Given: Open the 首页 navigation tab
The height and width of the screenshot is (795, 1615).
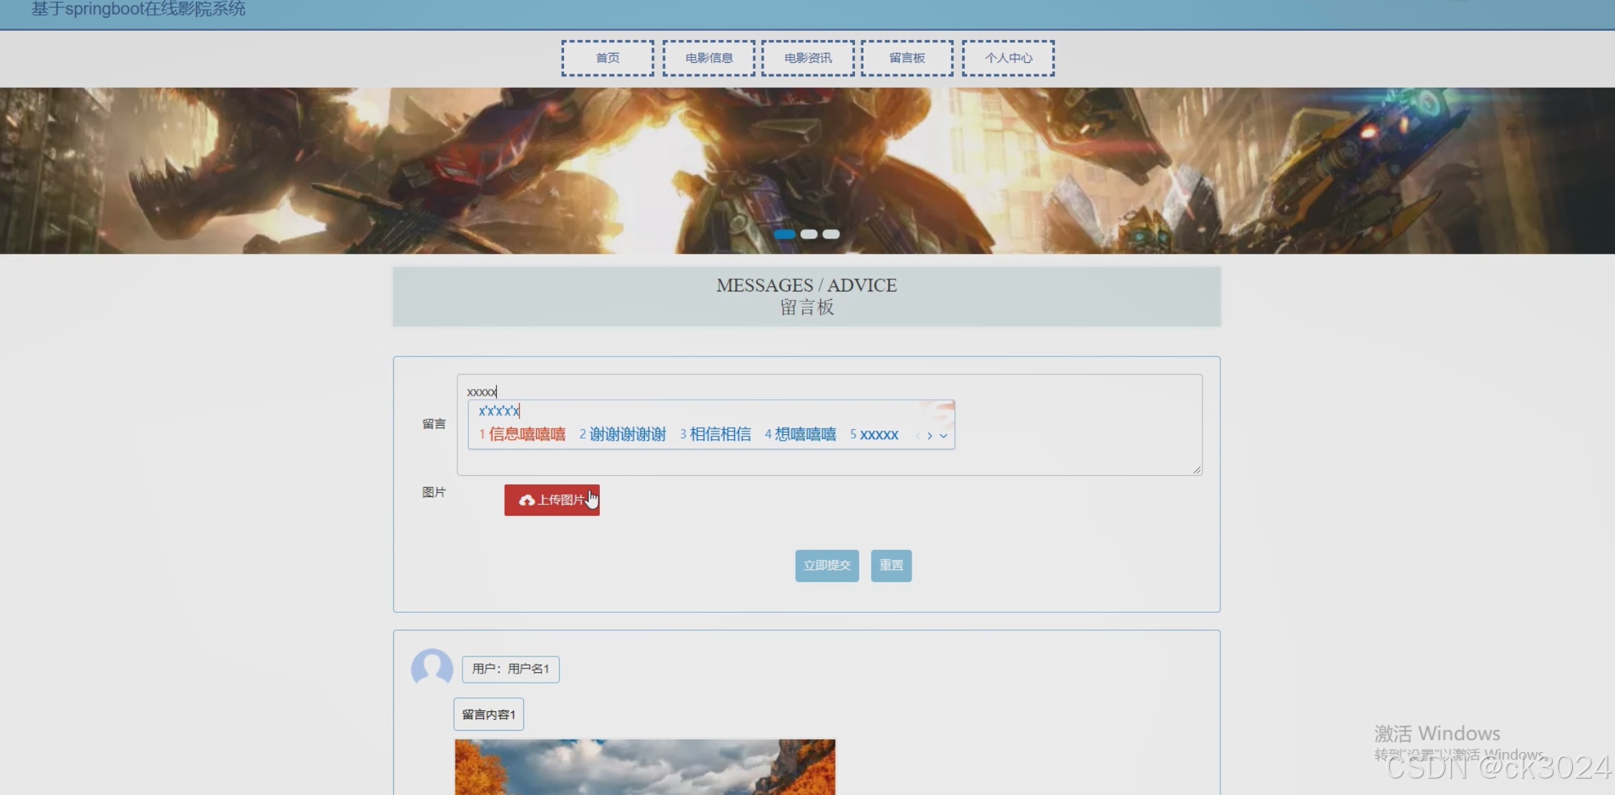Looking at the screenshot, I should pyautogui.click(x=607, y=58).
